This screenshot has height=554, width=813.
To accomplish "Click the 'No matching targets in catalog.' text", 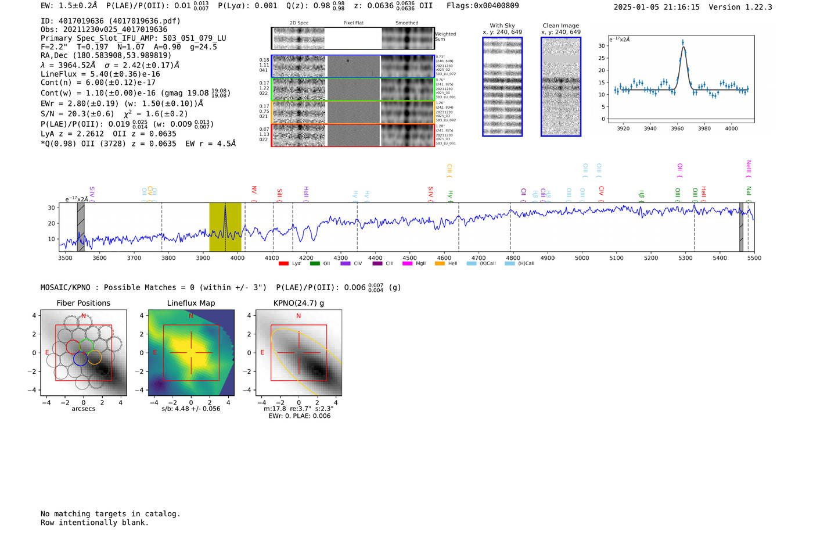I will 110,514.
